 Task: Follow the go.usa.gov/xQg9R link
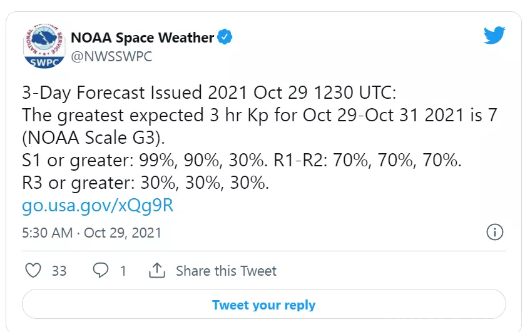click(98, 206)
